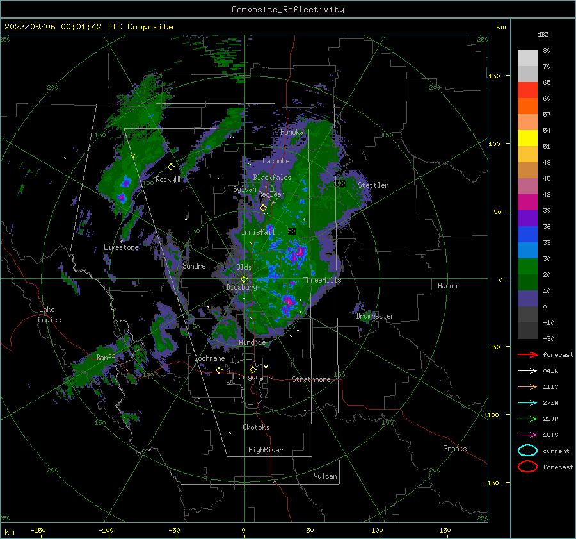Click the magenta storm core near ThreeHills
This screenshot has width=576, height=539.
[300, 253]
